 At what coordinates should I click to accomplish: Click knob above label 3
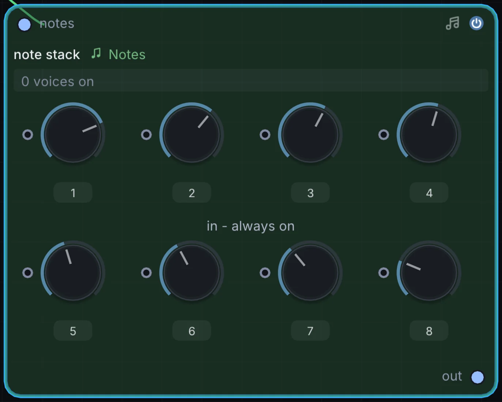point(310,134)
